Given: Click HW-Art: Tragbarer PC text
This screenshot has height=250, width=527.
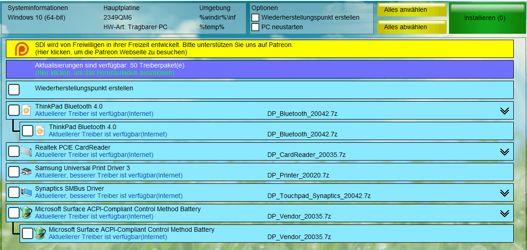Looking at the screenshot, I should [135, 27].
